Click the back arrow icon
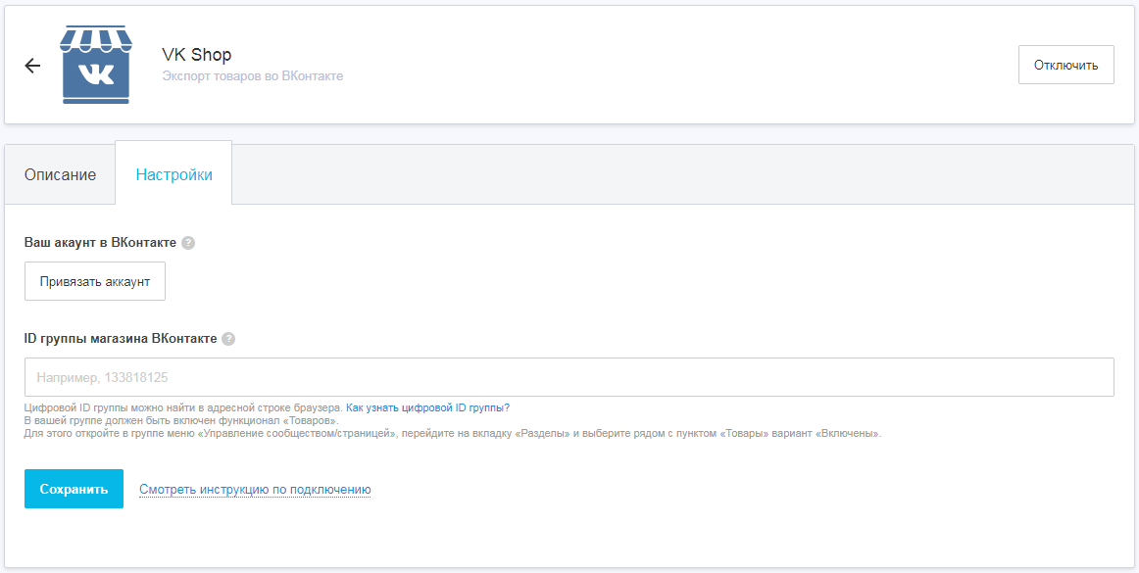Image resolution: width=1139 pixels, height=573 pixels. click(32, 66)
